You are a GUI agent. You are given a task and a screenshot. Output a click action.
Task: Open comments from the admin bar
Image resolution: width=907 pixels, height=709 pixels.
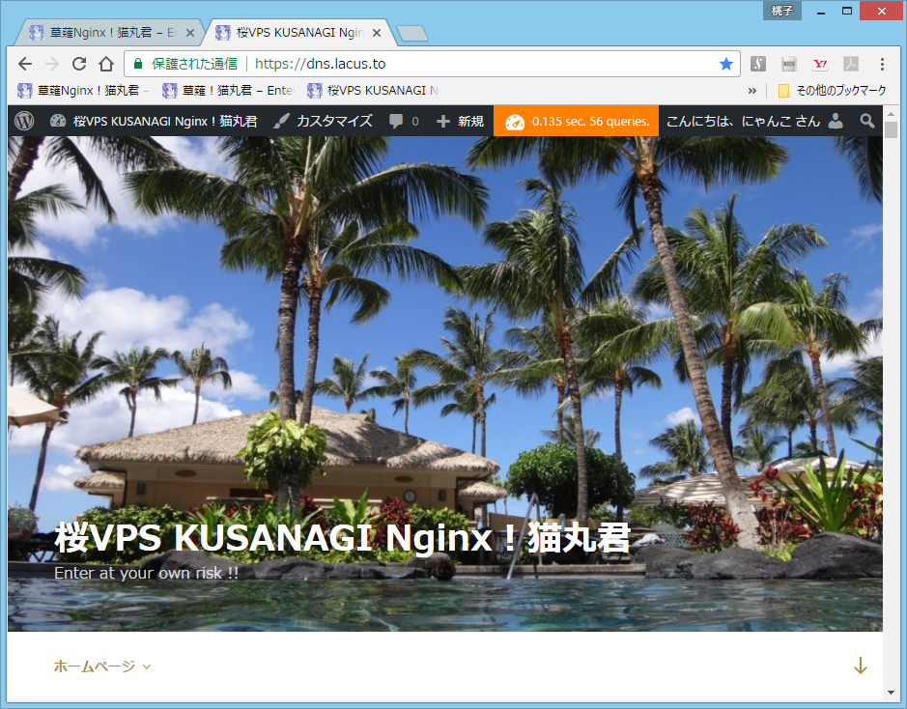click(404, 122)
